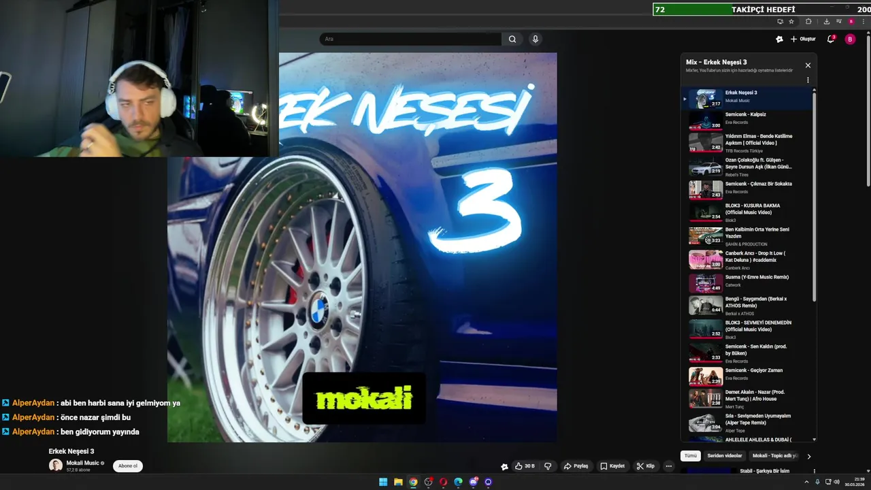This screenshot has width=871, height=490.
Task: Play Semicenk - Kalpsiz from the mix
Action: [x=746, y=118]
